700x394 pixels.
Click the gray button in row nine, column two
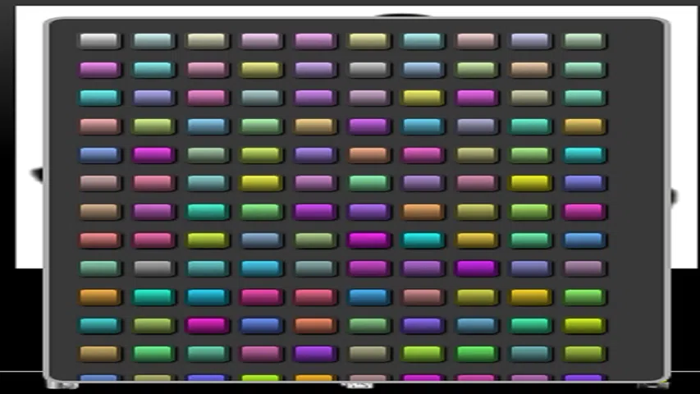[153, 268]
